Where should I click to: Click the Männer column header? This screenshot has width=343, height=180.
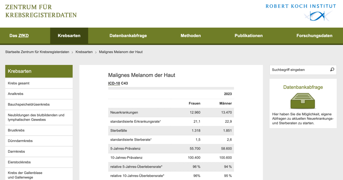pyautogui.click(x=226, y=103)
